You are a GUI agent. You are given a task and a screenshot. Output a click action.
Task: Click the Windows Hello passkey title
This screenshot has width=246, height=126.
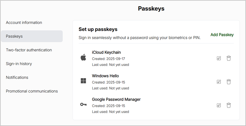(x=105, y=76)
